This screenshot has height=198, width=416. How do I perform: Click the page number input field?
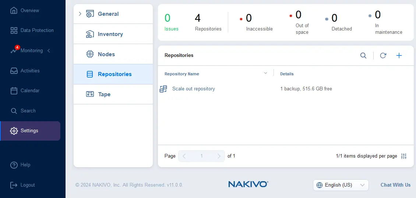tap(202, 156)
